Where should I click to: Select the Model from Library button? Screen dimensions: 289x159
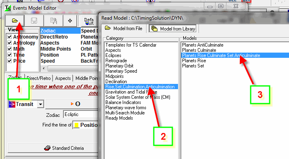(x=173, y=29)
